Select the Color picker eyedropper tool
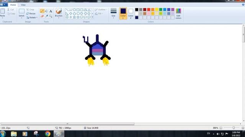The image size is (245, 137). coord(46,16)
